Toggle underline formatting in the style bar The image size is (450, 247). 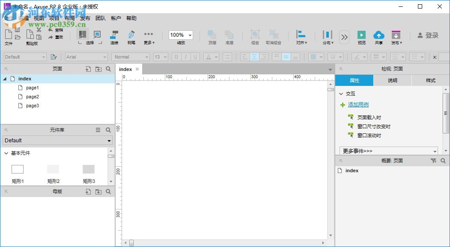click(x=195, y=56)
